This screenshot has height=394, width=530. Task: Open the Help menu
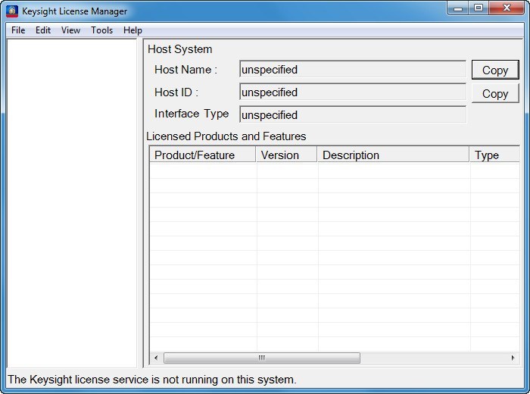point(132,30)
